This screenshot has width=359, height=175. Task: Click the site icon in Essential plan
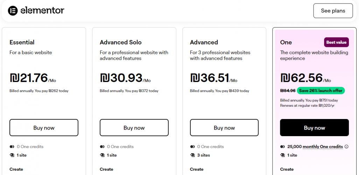tap(12, 155)
